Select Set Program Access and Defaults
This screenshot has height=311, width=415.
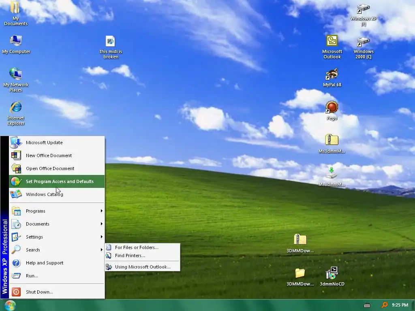pos(57,181)
